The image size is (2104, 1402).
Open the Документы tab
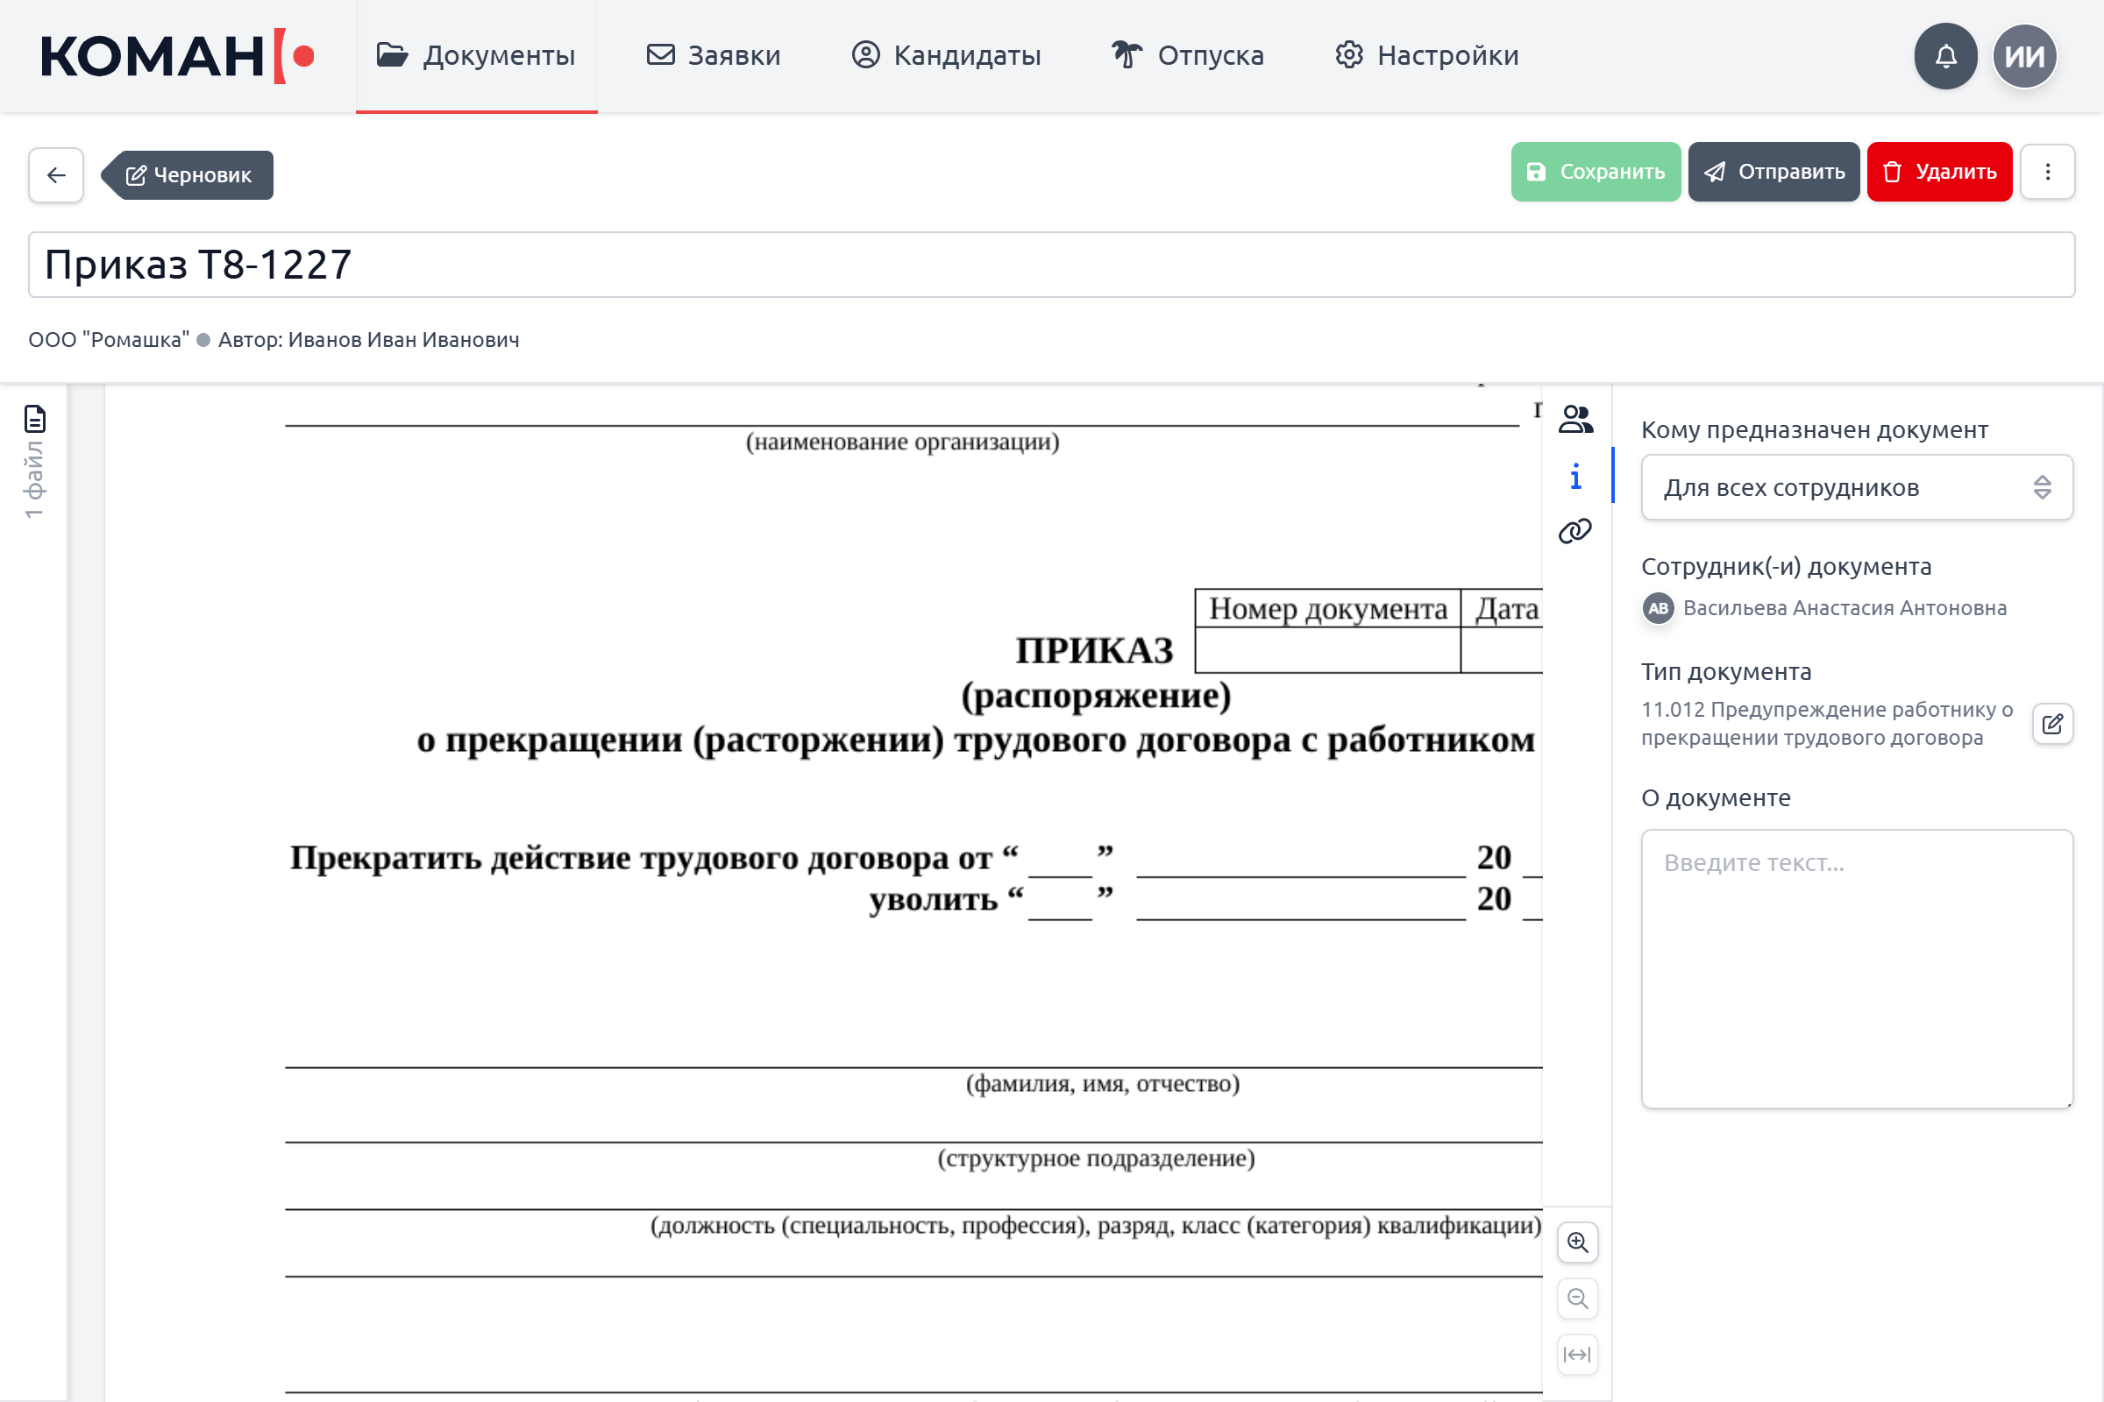coord(477,55)
